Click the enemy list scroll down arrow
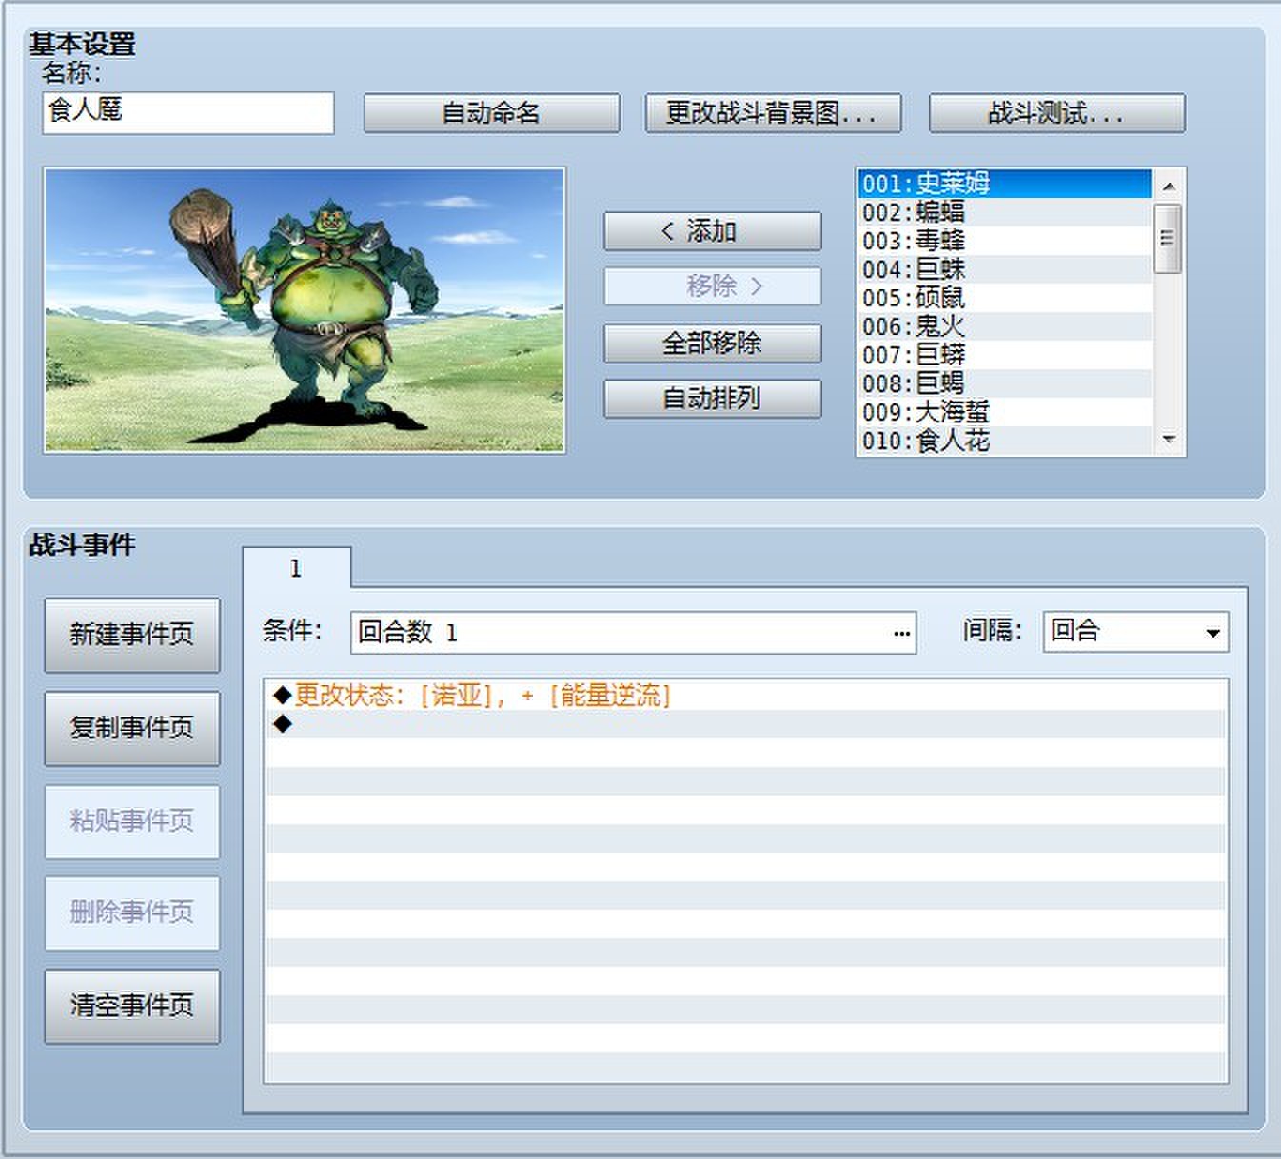 pyautogui.click(x=1169, y=439)
